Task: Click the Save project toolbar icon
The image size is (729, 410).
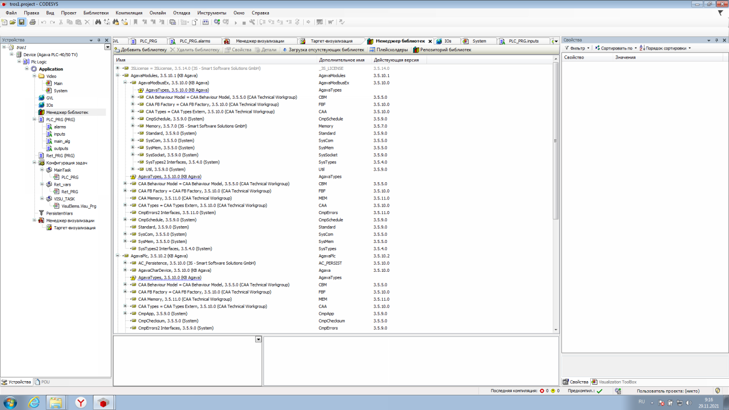Action: [22, 22]
